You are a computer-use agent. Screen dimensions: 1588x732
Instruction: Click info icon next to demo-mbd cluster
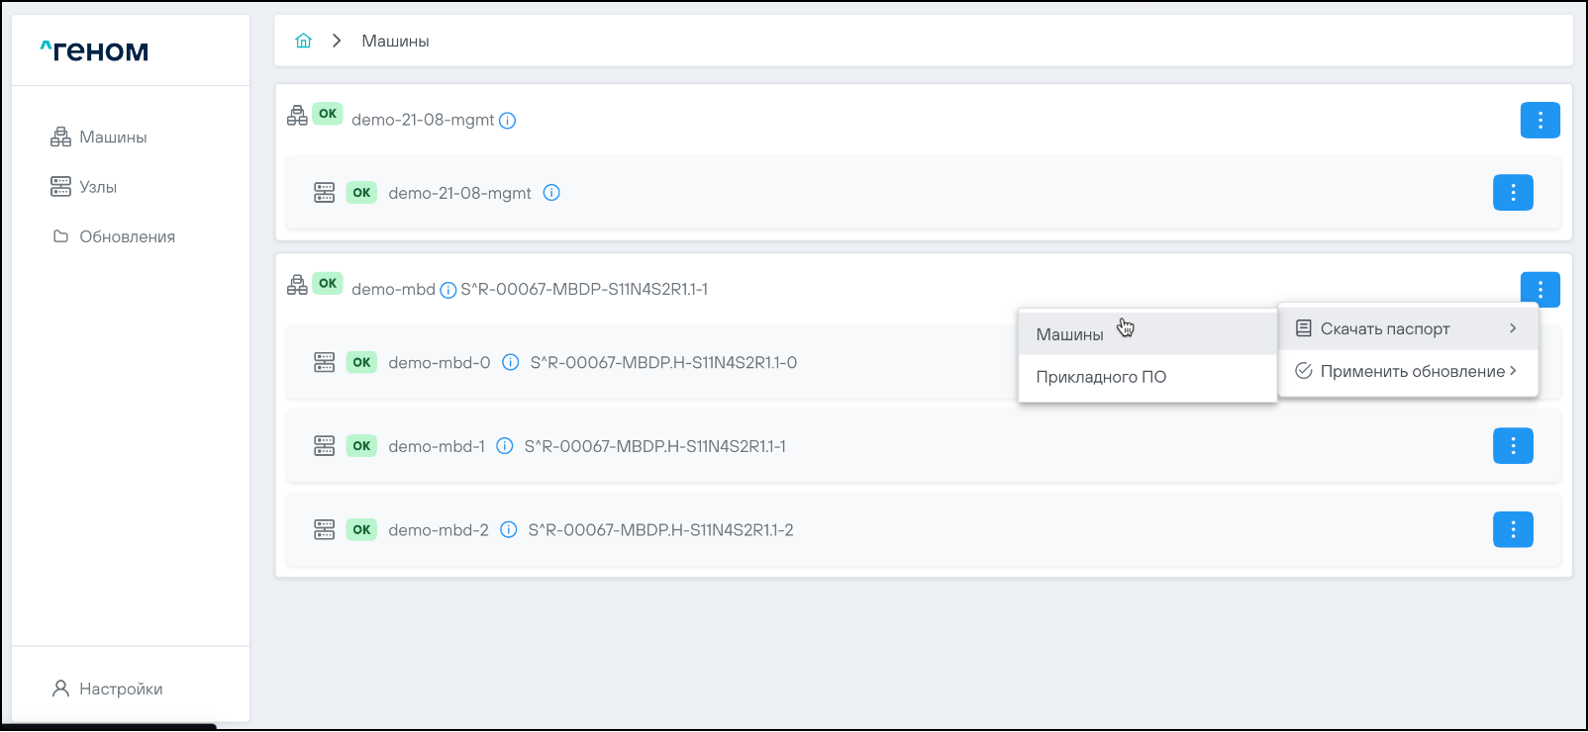coord(447,290)
